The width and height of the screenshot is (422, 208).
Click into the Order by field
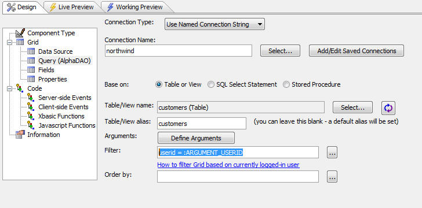[x=238, y=177]
